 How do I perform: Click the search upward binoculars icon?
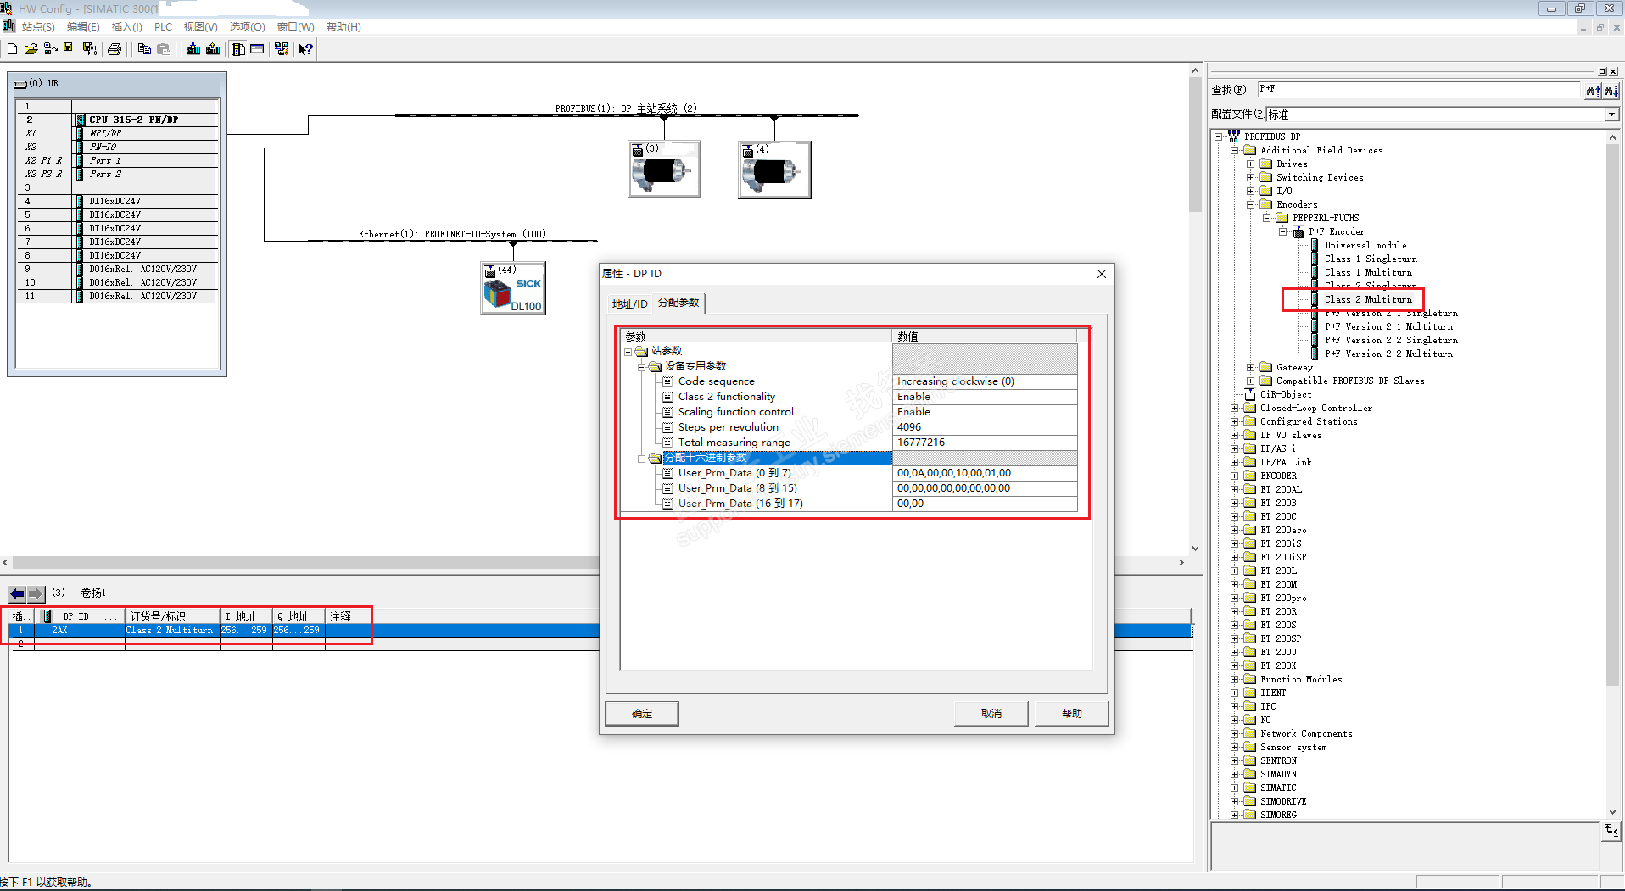point(1593,91)
